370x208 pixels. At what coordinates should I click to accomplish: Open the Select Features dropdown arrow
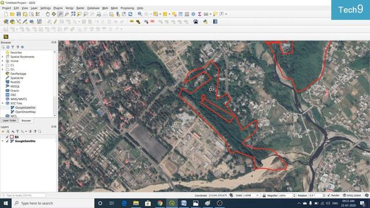click(160, 14)
